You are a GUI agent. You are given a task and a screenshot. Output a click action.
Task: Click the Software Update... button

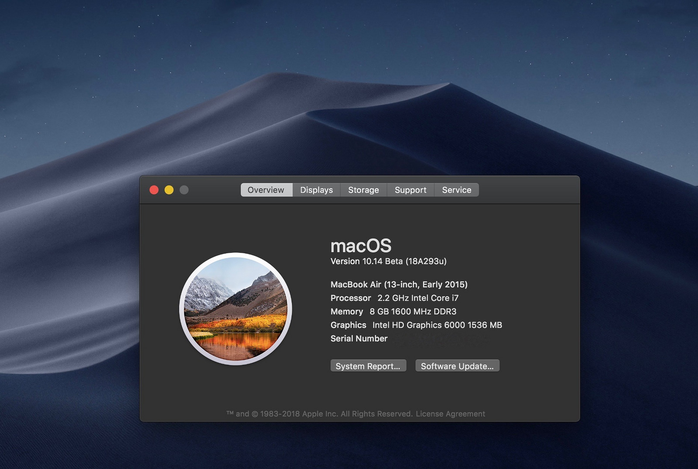[x=457, y=366]
